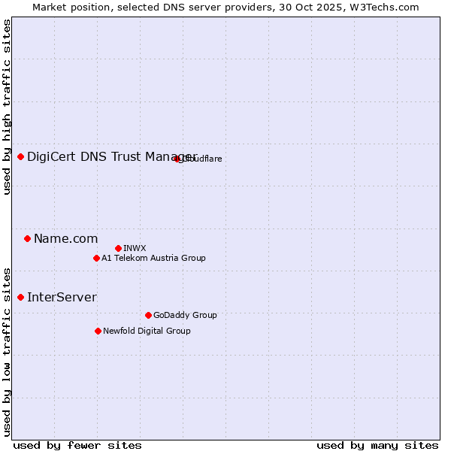The width and height of the screenshot is (451, 451).
Task: Click the Cloudflare red diamond marker
Action: (x=177, y=159)
